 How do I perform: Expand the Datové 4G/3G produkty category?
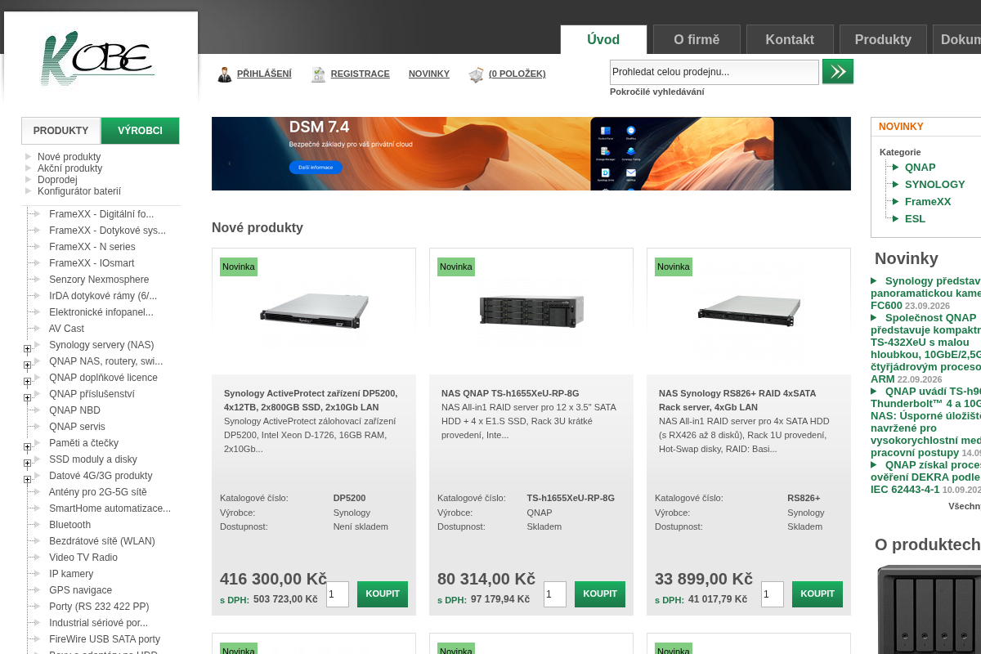click(x=27, y=480)
